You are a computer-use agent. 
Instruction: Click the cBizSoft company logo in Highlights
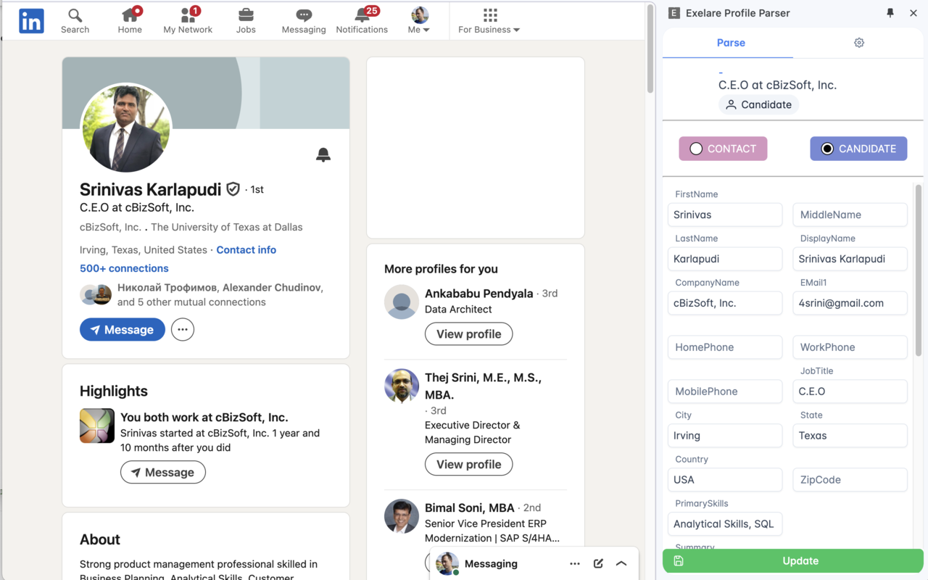tap(97, 426)
